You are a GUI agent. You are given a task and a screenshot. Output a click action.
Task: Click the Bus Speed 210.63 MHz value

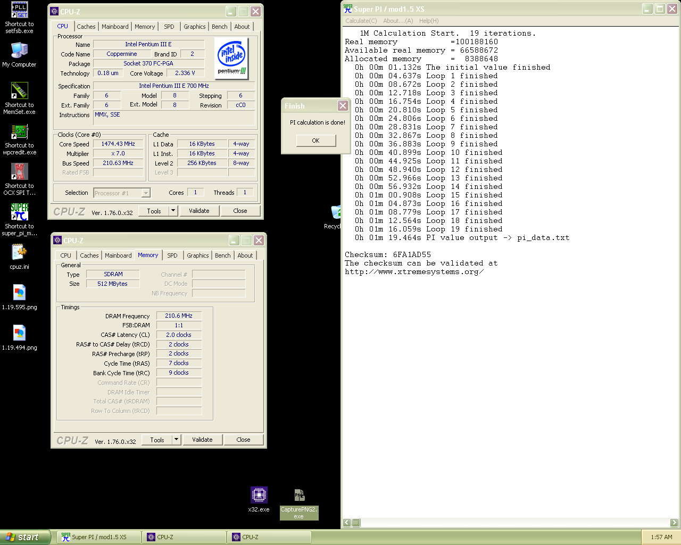pos(118,163)
